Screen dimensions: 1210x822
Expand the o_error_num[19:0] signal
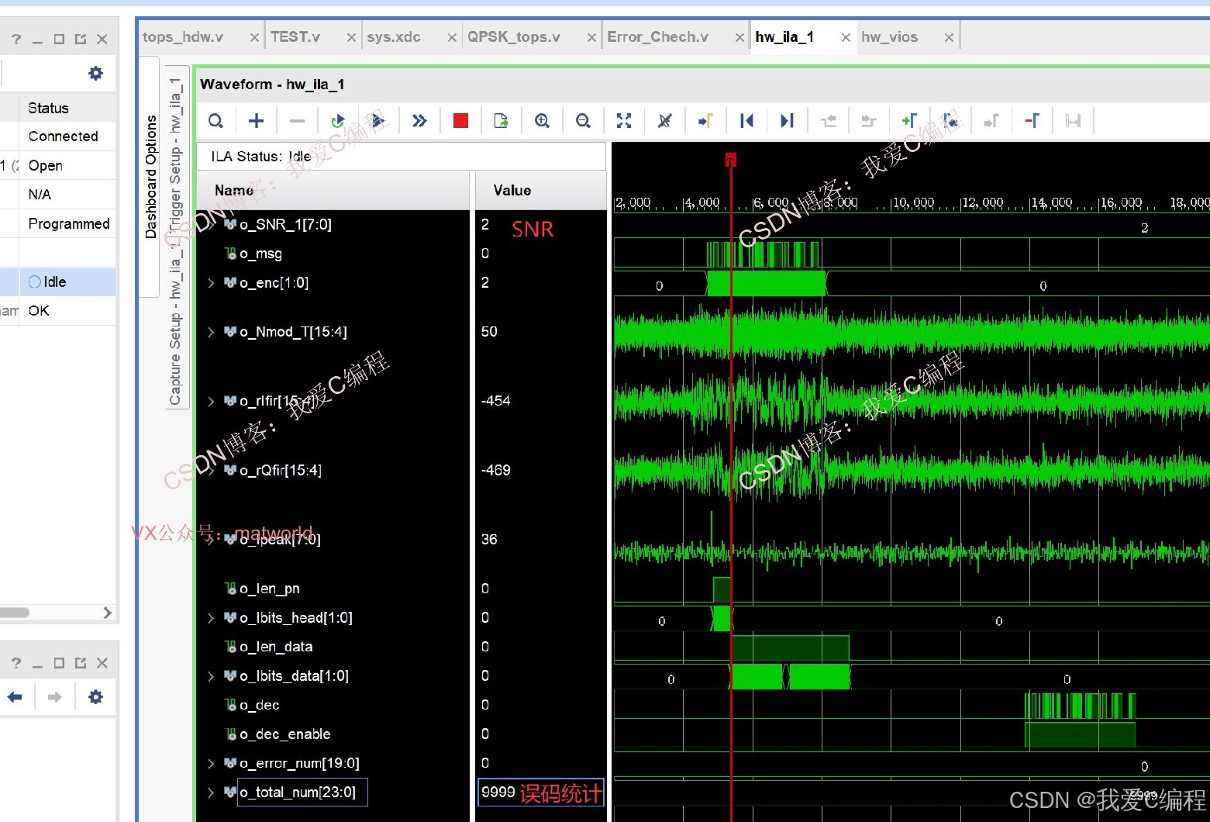click(211, 764)
